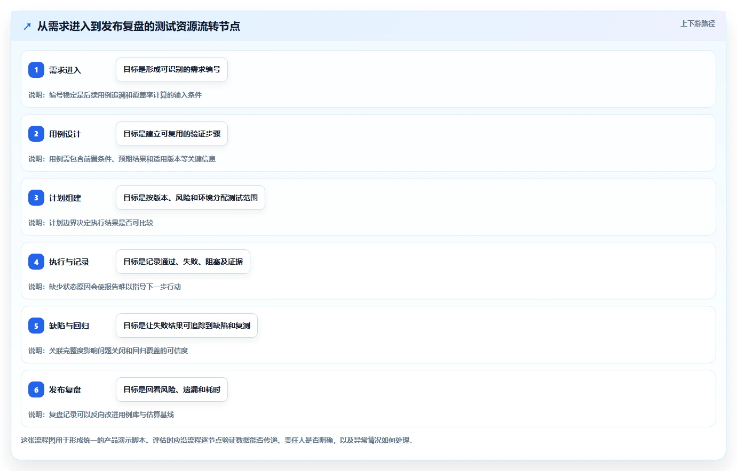Select the 用例设计 step name

65,134
